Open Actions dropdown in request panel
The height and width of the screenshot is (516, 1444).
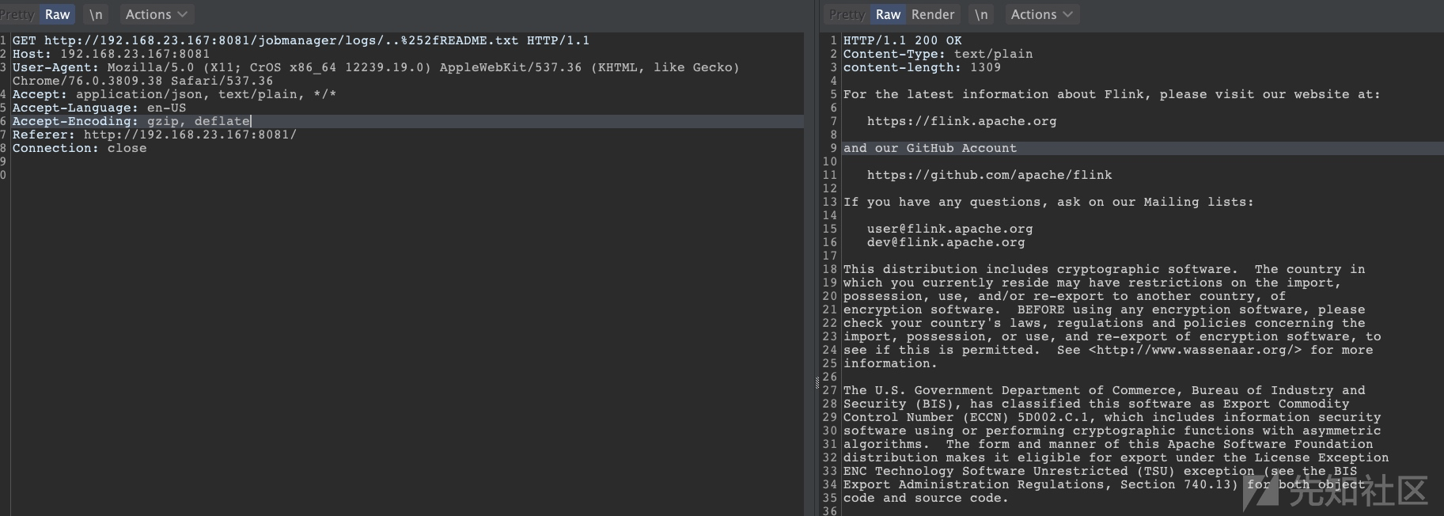[157, 14]
